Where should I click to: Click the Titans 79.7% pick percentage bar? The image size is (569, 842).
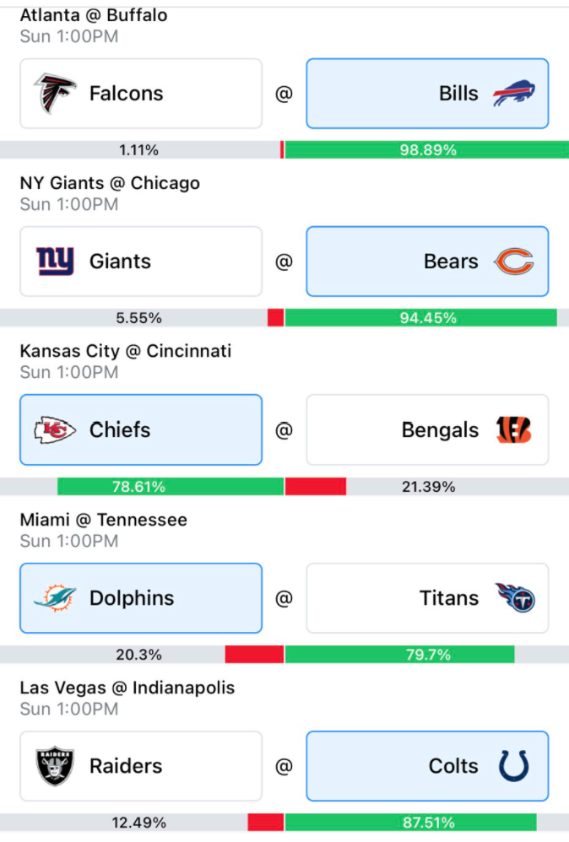click(400, 655)
